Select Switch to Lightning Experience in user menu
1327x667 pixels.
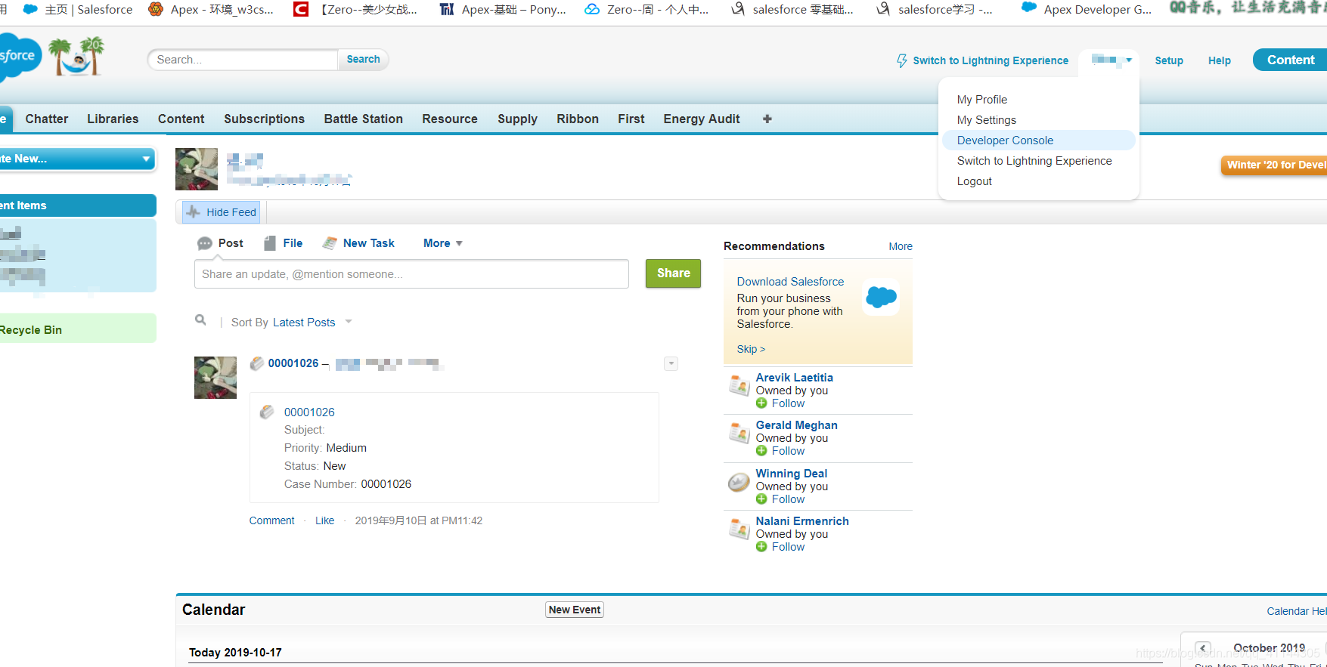click(x=1034, y=161)
